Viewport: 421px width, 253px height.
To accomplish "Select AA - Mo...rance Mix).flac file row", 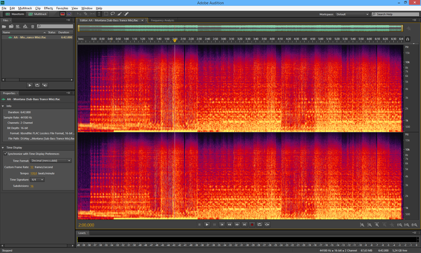I will click(x=37, y=37).
